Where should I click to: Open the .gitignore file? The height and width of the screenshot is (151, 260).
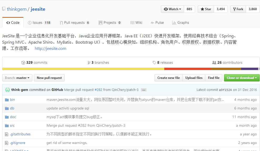point(18,143)
